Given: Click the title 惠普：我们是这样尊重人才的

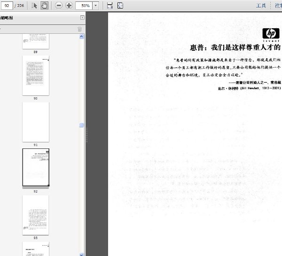Looking at the screenshot, I should pyautogui.click(x=235, y=47).
